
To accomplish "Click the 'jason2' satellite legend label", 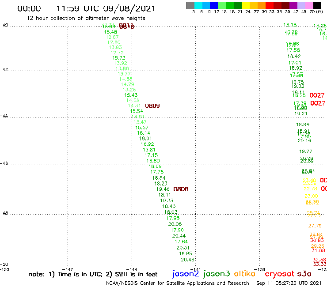I will 186,274.
